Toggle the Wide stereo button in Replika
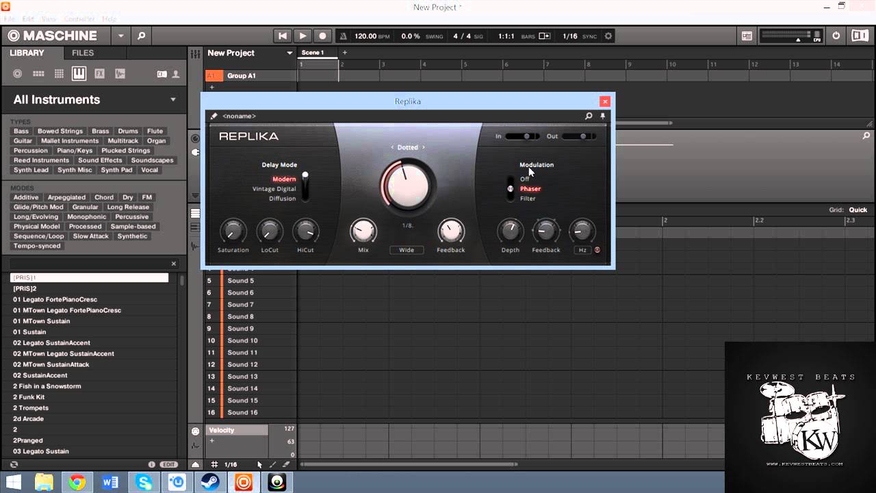 click(x=407, y=250)
